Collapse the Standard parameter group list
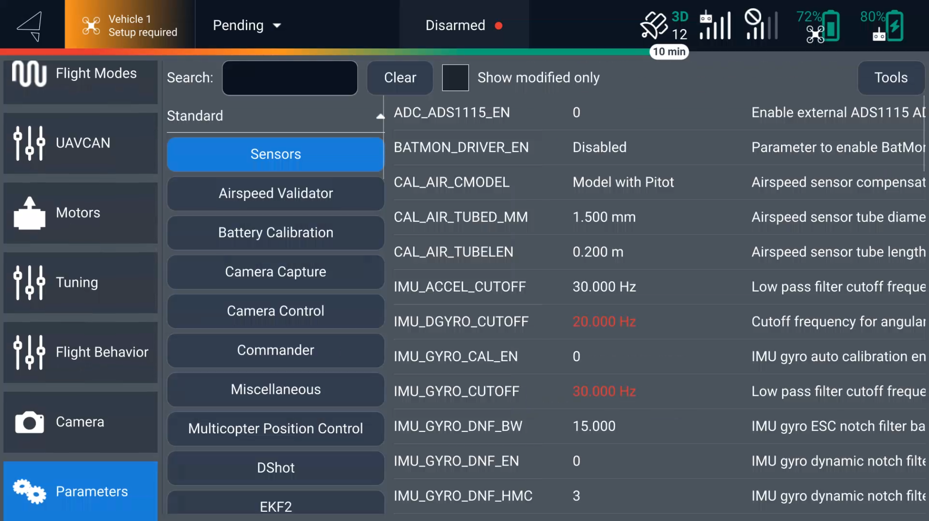The height and width of the screenshot is (521, 929). tap(380, 116)
